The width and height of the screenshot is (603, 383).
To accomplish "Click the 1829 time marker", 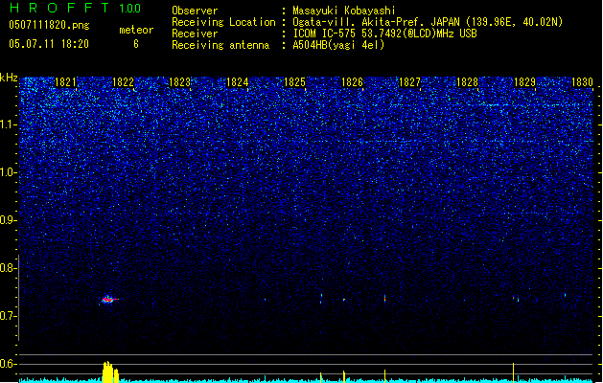I will click(x=524, y=82).
